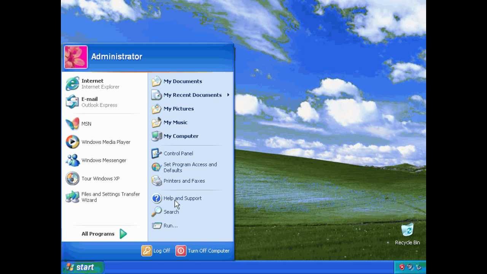Viewport: 487px width, 274px height.
Task: Select the Tour Windows XP label
Action: (x=100, y=178)
